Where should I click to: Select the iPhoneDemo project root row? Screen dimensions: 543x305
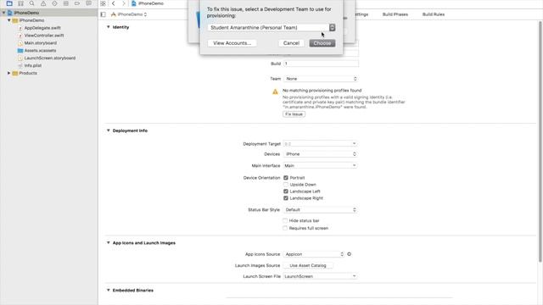(49, 13)
